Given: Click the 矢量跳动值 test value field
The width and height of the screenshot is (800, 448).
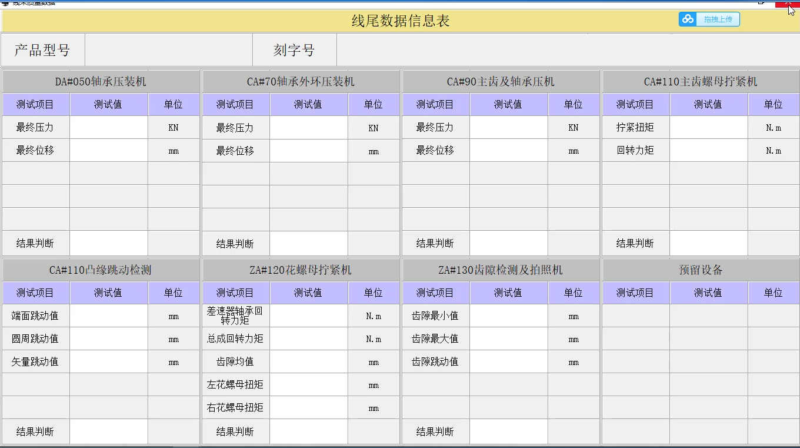Looking at the screenshot, I should (x=109, y=361).
